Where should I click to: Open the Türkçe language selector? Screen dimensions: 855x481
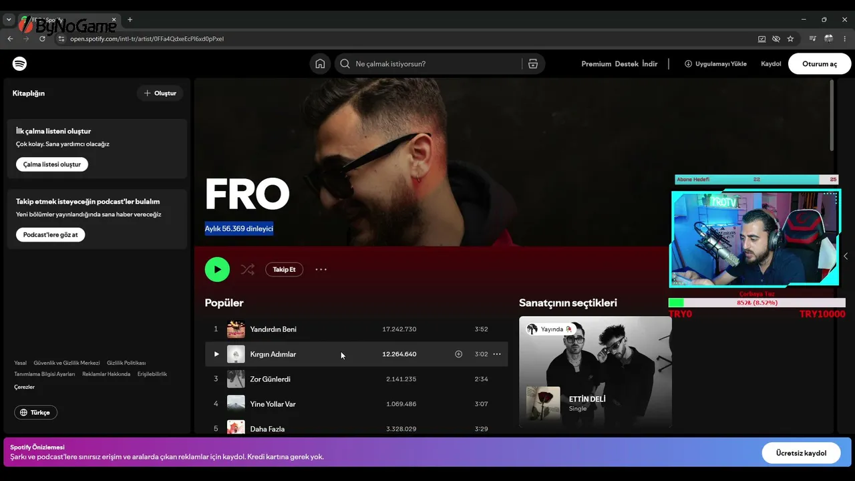pos(36,412)
